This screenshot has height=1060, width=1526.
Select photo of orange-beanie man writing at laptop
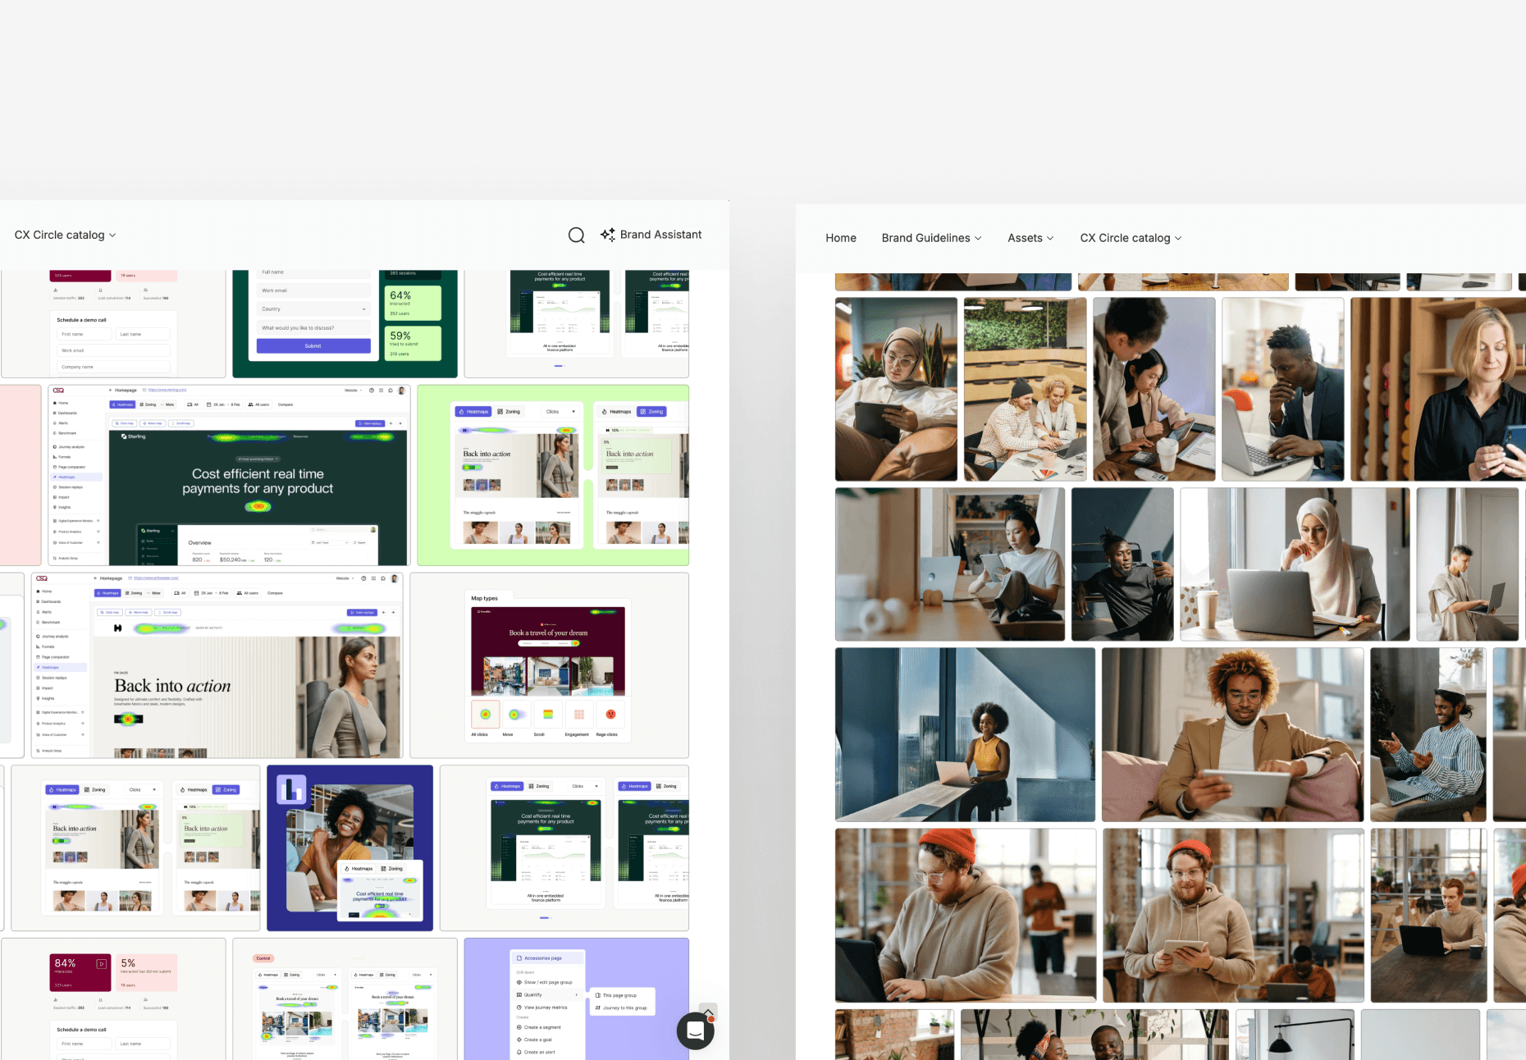tap(966, 915)
